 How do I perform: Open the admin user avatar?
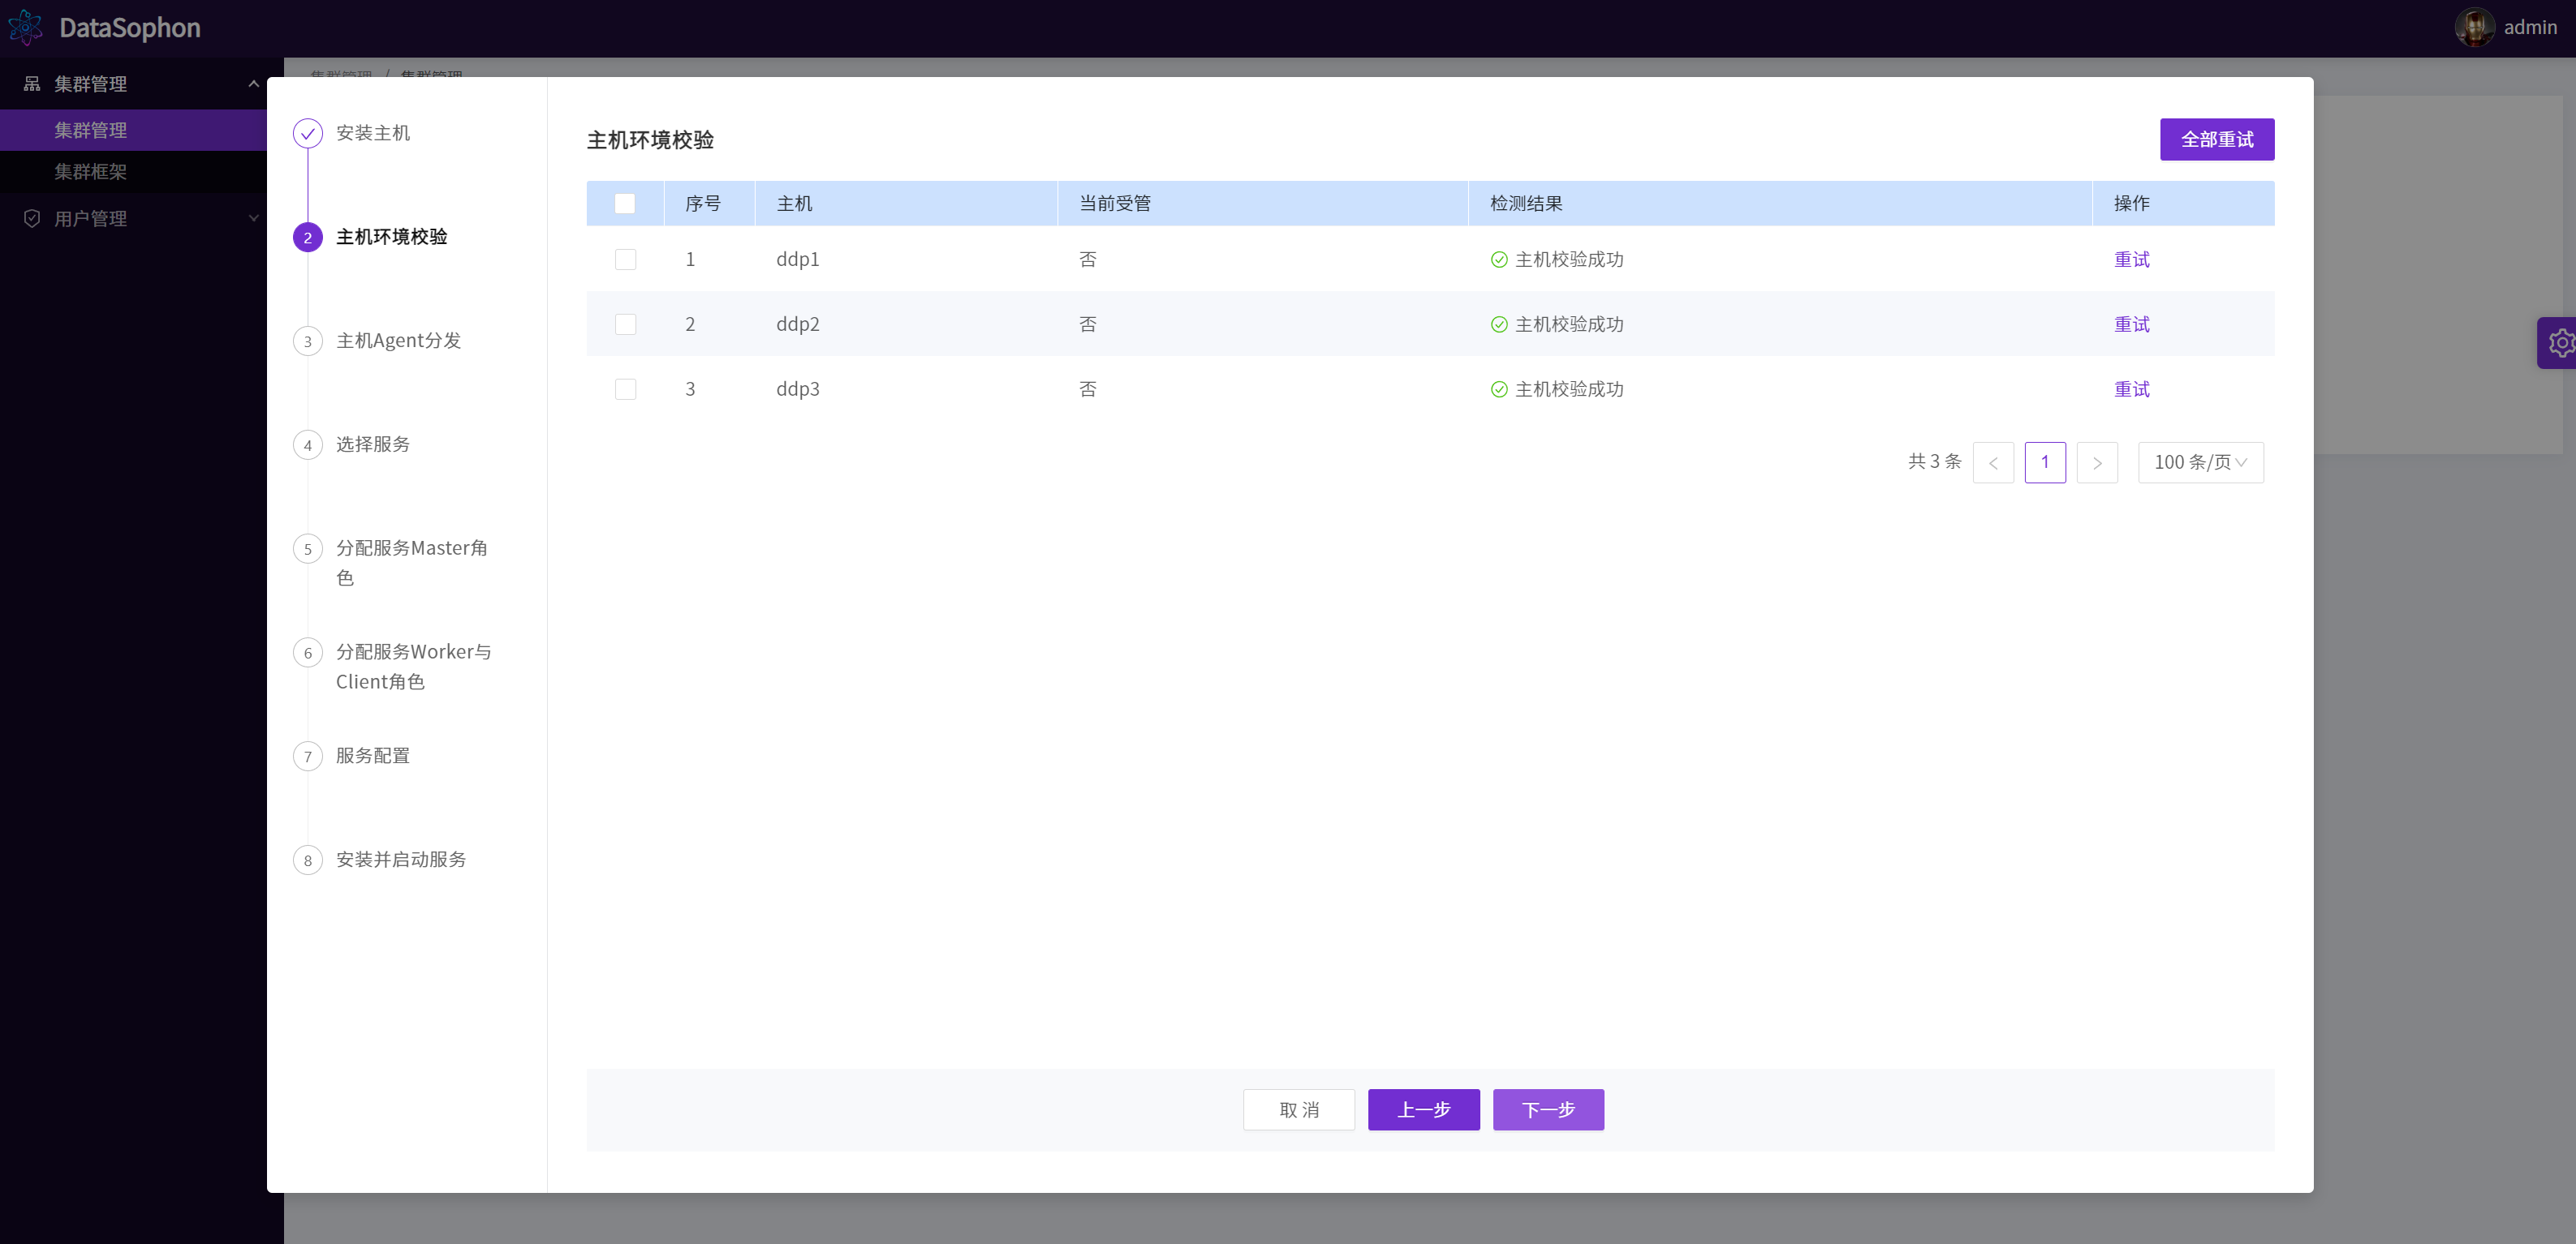pyautogui.click(x=2474, y=28)
